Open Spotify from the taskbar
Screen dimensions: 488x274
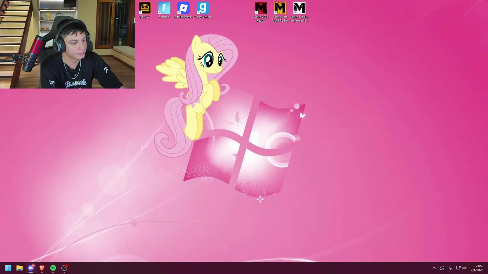point(53,268)
